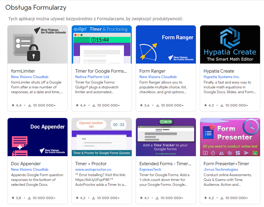This screenshot has width=264, height=207.
Task: Click the Timer + Proctor app title
Action: [91, 164]
